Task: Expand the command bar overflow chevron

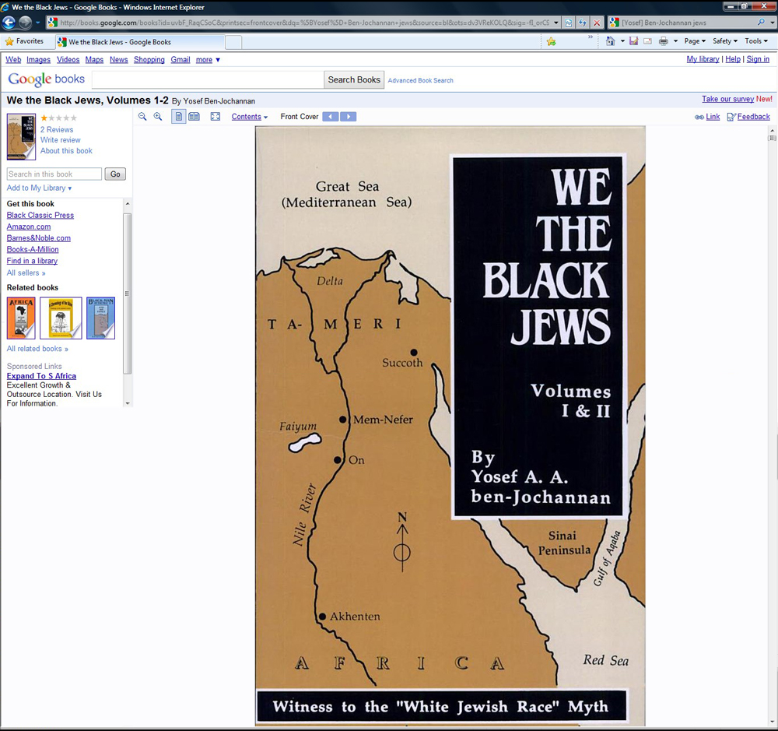Action: click(x=591, y=37)
